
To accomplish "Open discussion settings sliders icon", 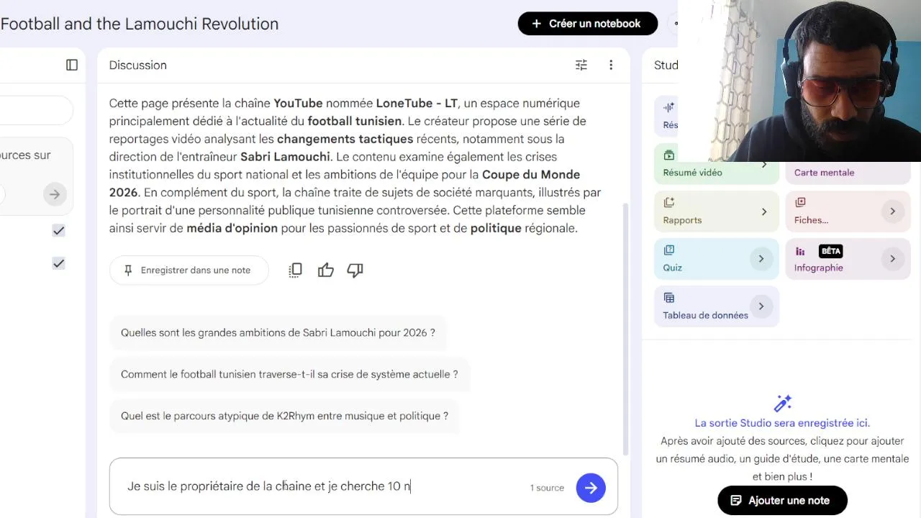I will 581,65.
